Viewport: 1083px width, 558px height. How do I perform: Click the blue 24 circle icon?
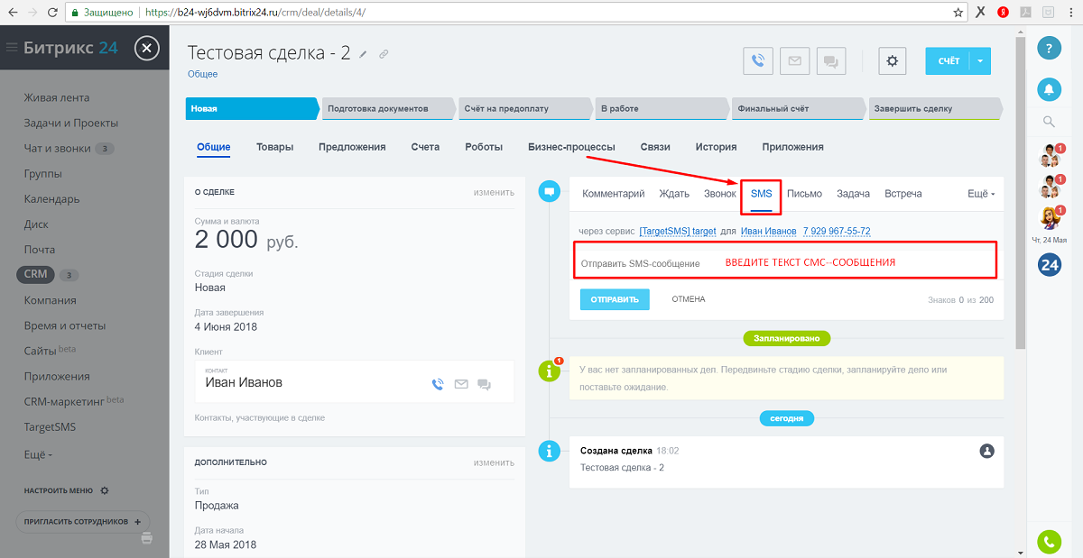click(x=1049, y=264)
